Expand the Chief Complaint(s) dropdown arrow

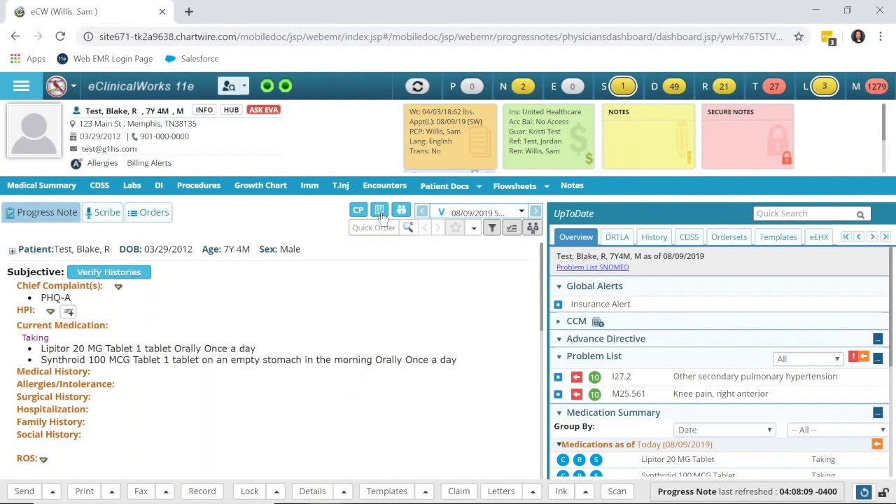point(118,287)
